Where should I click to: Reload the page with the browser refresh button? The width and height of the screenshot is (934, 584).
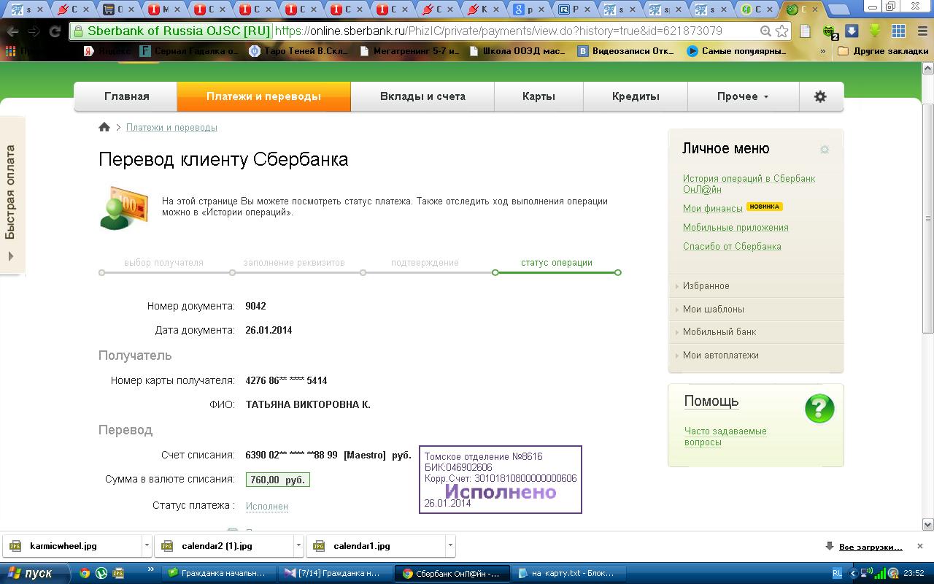click(55, 31)
